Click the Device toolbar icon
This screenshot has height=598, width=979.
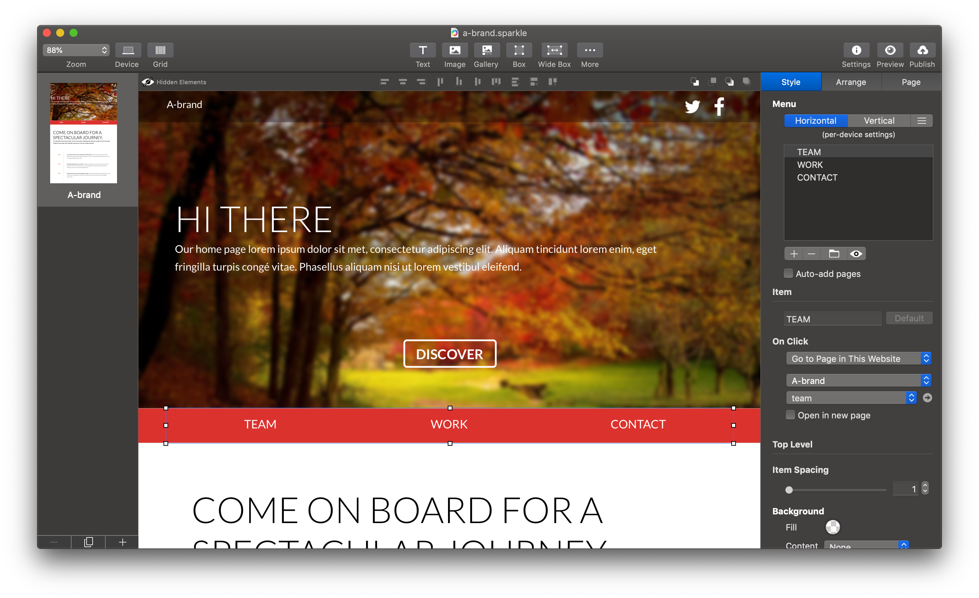click(x=128, y=50)
